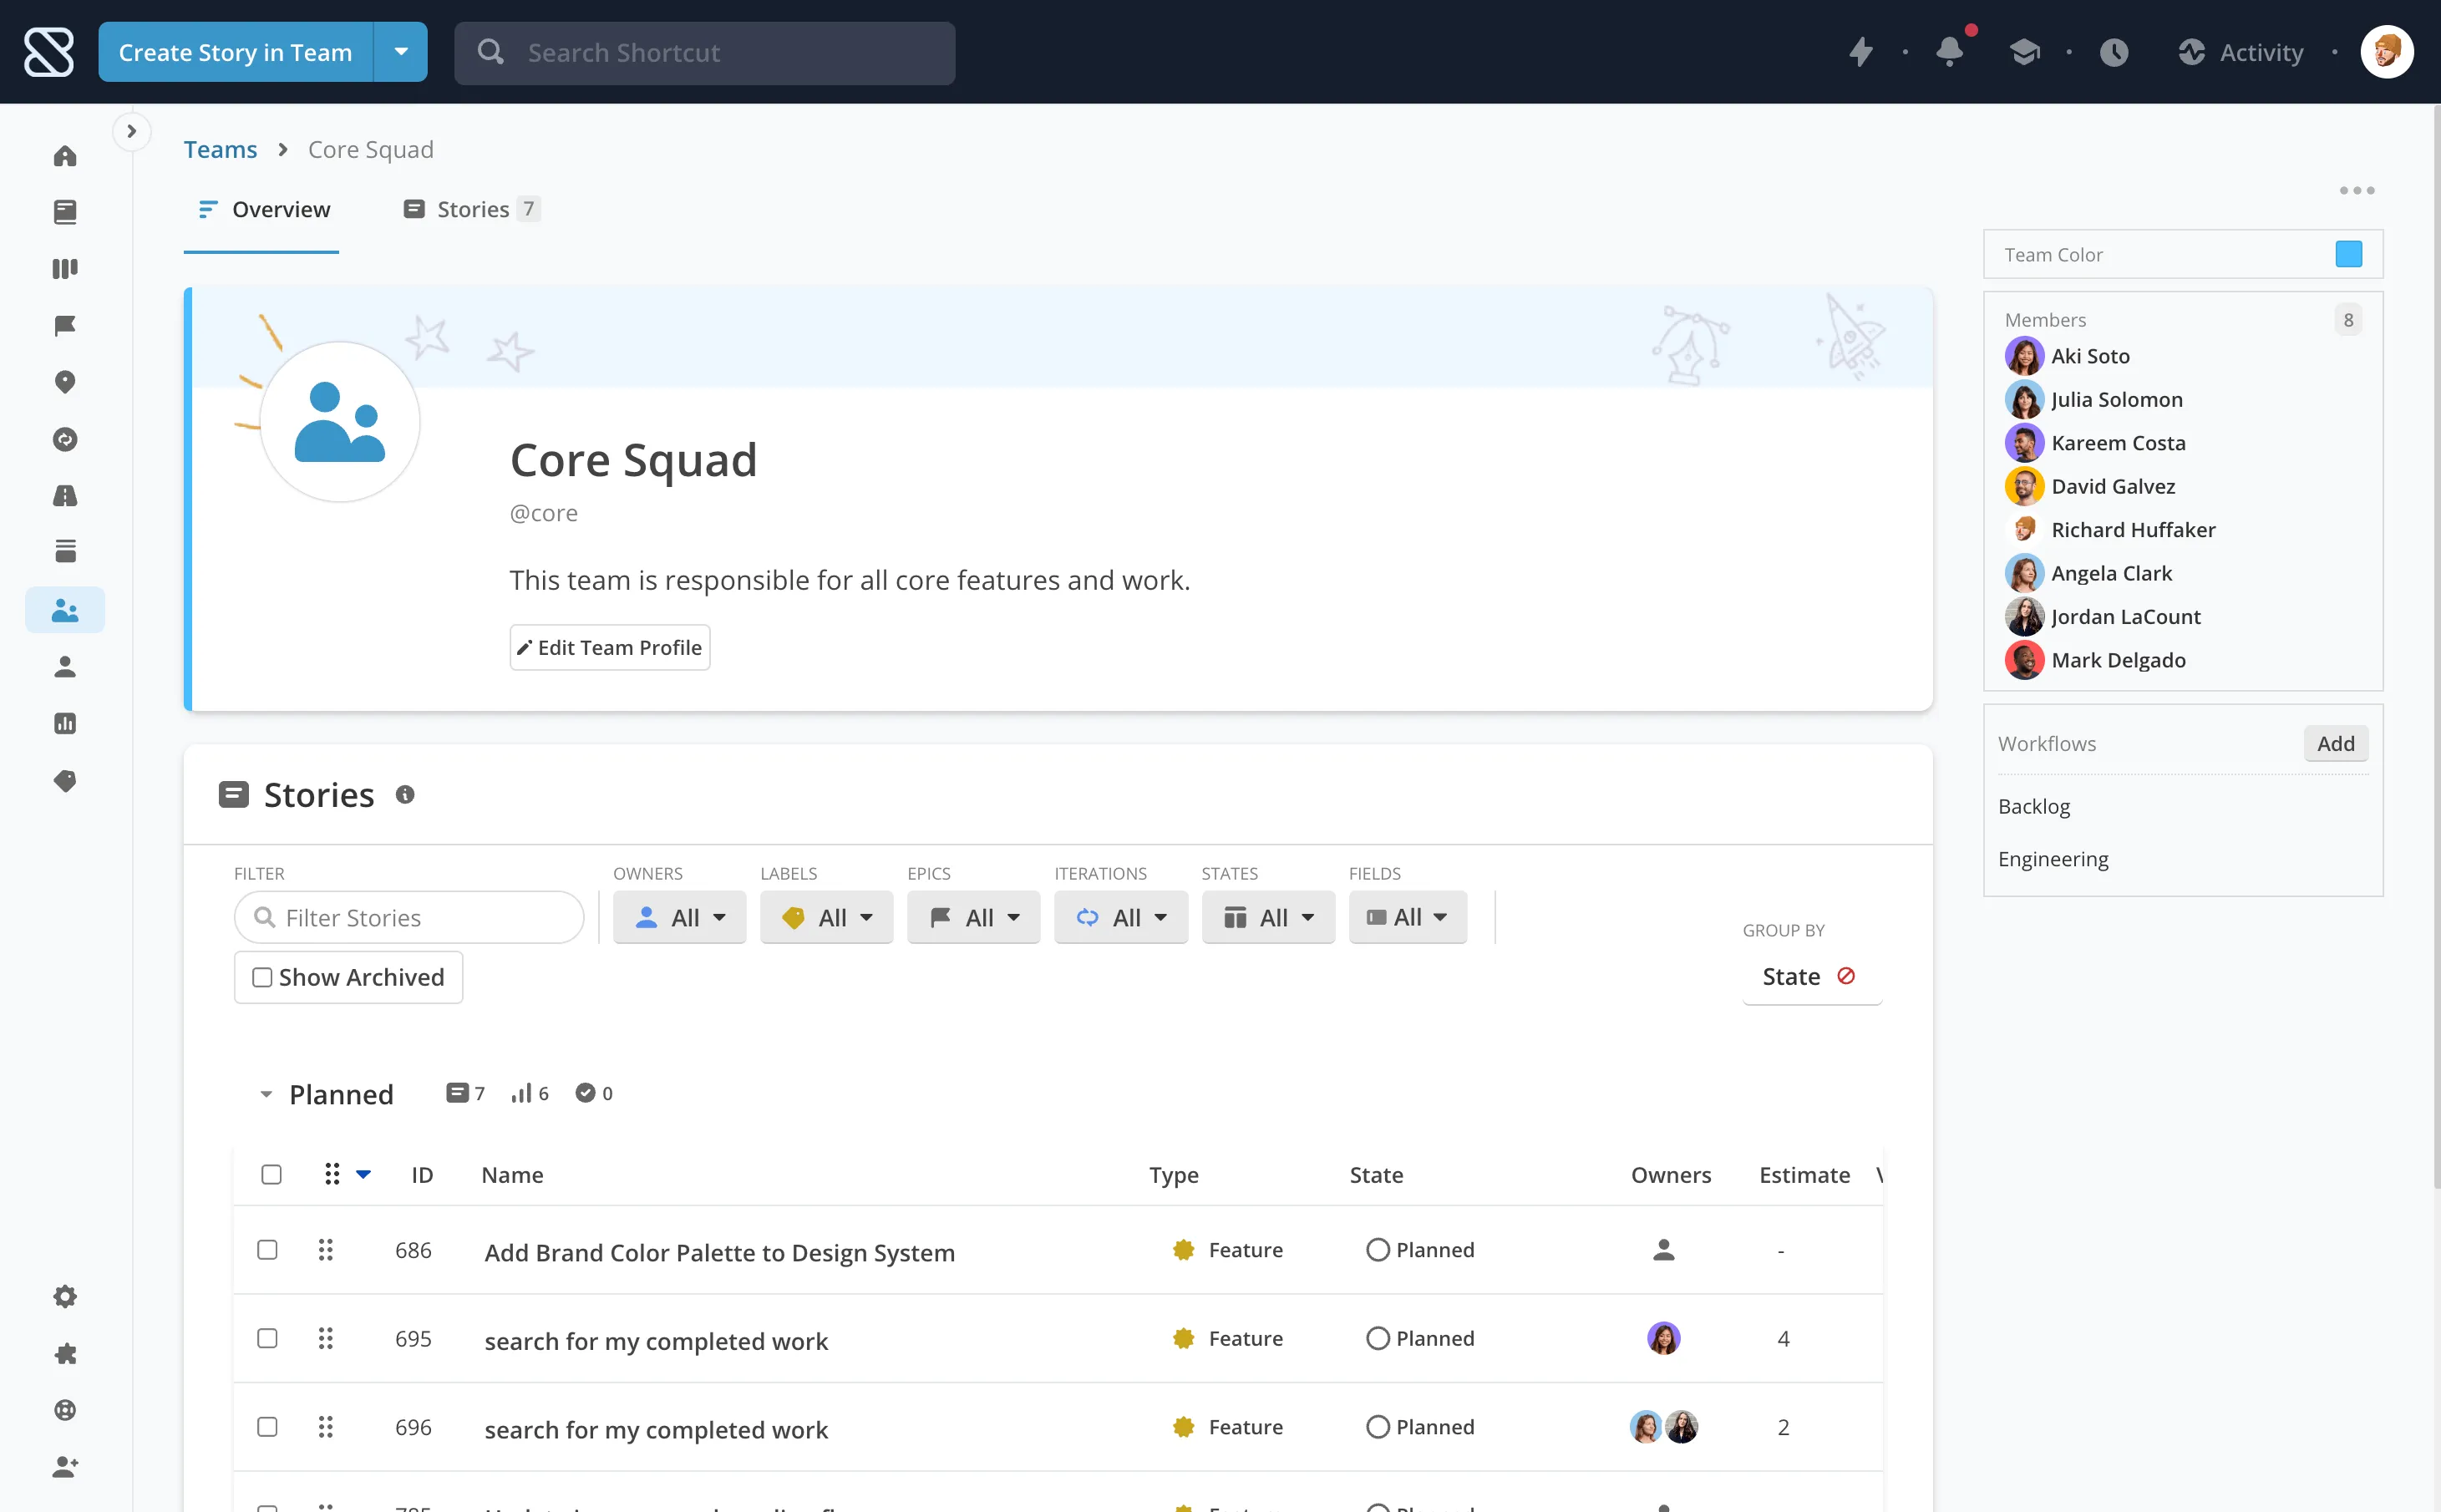2441x1512 pixels.
Task: Switch to the Stories tab
Action: 472,209
